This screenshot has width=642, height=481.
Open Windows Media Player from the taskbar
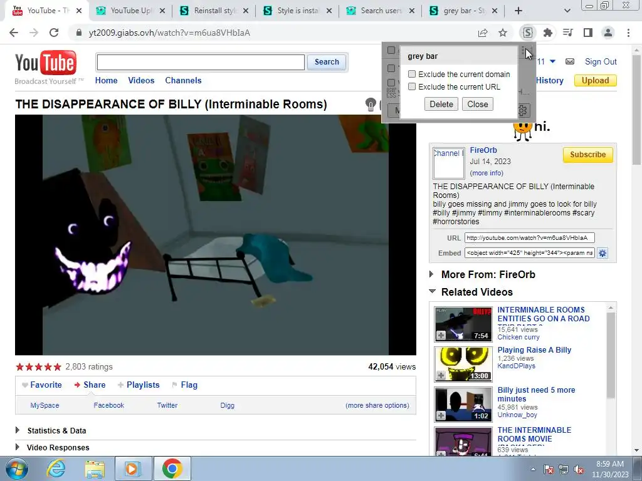pos(133,468)
